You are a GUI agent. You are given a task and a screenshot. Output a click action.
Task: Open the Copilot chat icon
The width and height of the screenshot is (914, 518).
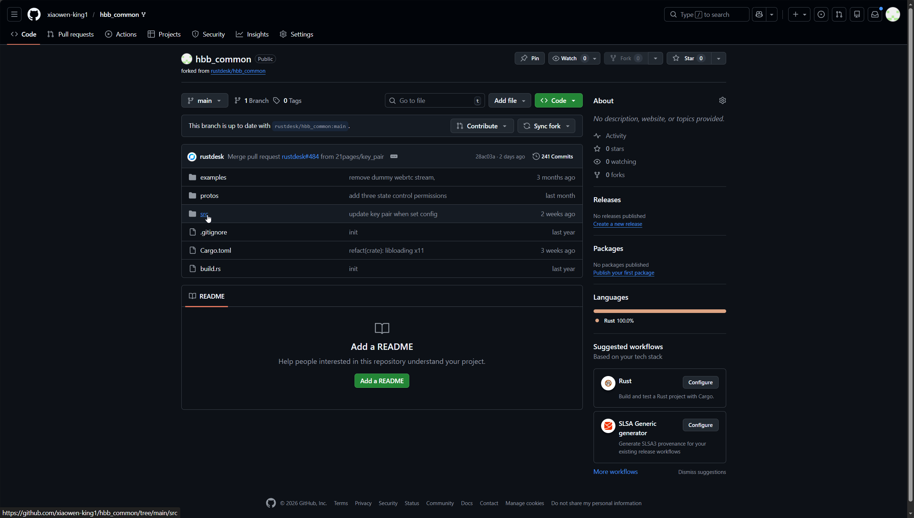tap(759, 14)
